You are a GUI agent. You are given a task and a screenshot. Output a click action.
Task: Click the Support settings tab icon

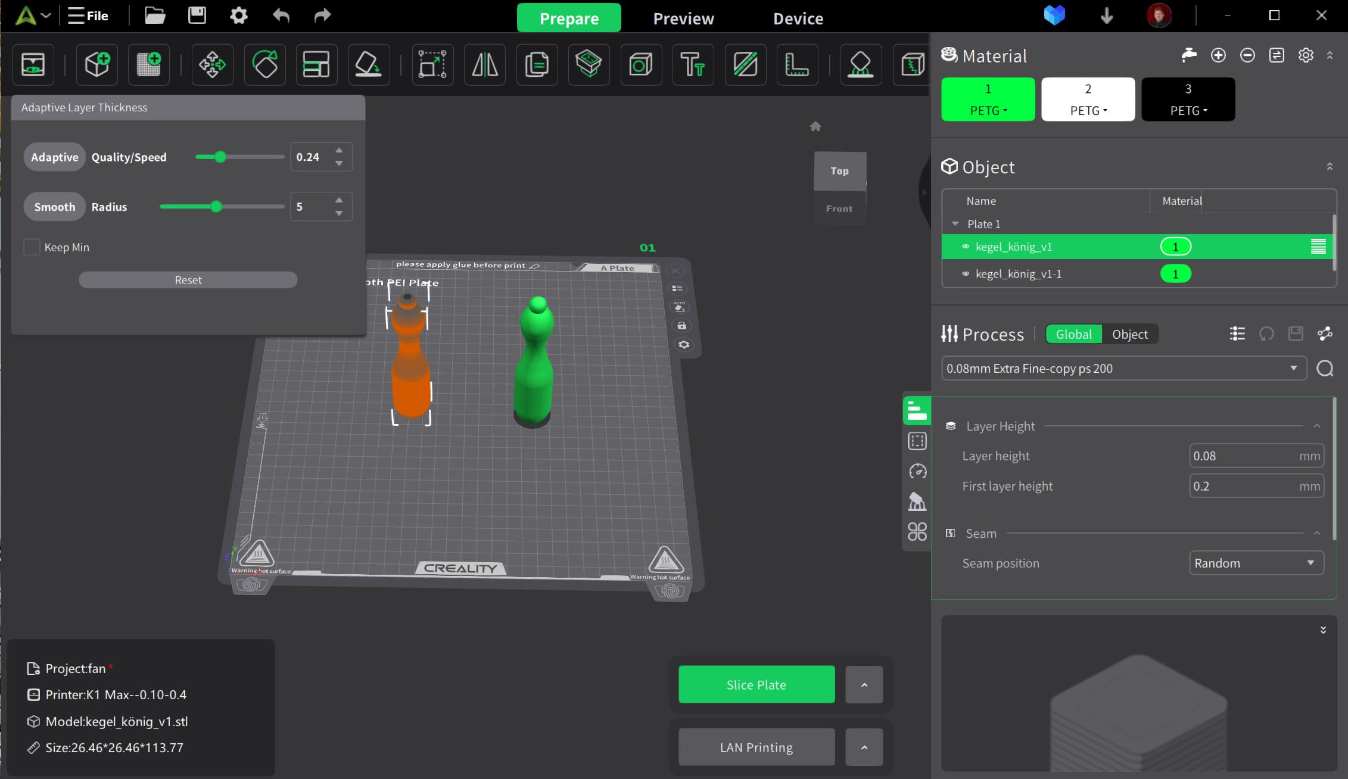[917, 501]
